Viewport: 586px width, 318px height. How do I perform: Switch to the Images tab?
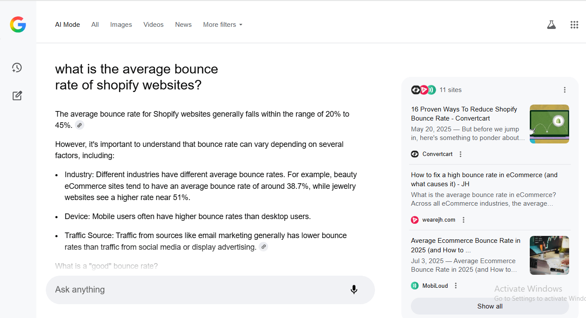[x=121, y=25]
